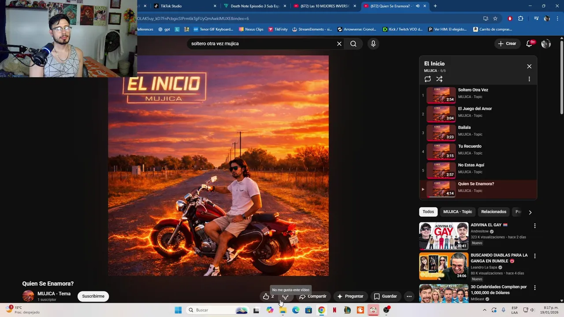Like the video with thumbs up

point(268,296)
